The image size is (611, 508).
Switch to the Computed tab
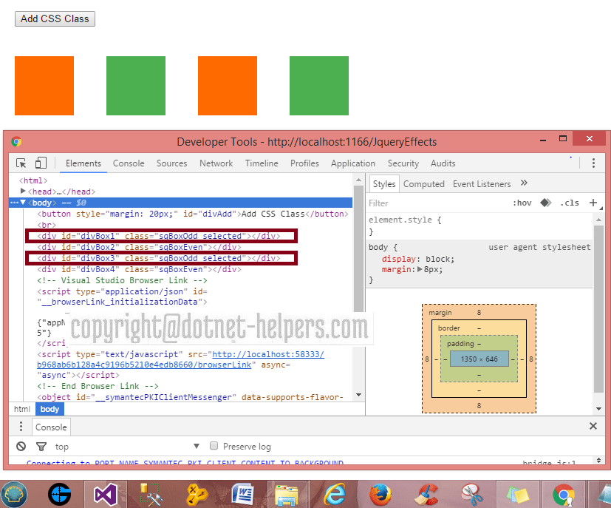424,184
